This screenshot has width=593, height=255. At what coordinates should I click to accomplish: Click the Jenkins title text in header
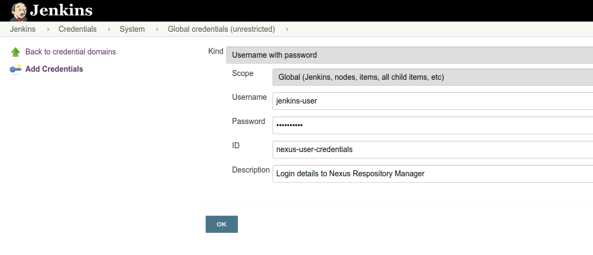coord(61,10)
